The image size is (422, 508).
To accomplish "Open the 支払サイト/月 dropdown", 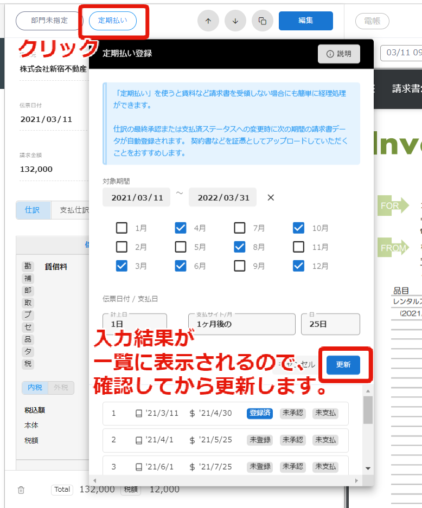I will click(242, 324).
